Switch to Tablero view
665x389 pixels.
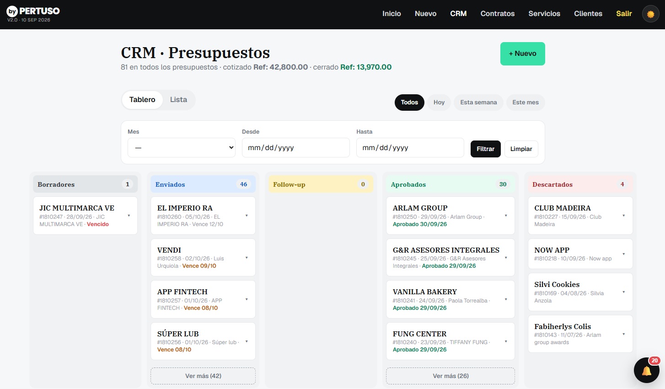pos(142,100)
